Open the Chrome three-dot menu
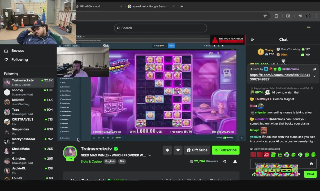320x191 pixels. 316,16
